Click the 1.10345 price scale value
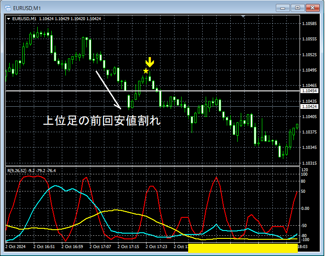325x256 pixels. click(x=310, y=148)
